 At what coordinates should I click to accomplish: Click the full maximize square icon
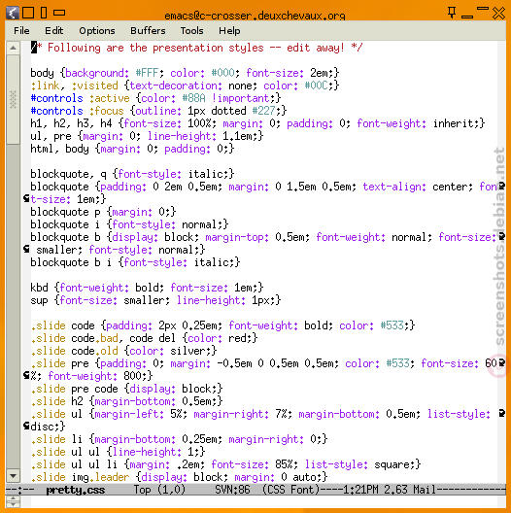pyautogui.click(x=28, y=13)
